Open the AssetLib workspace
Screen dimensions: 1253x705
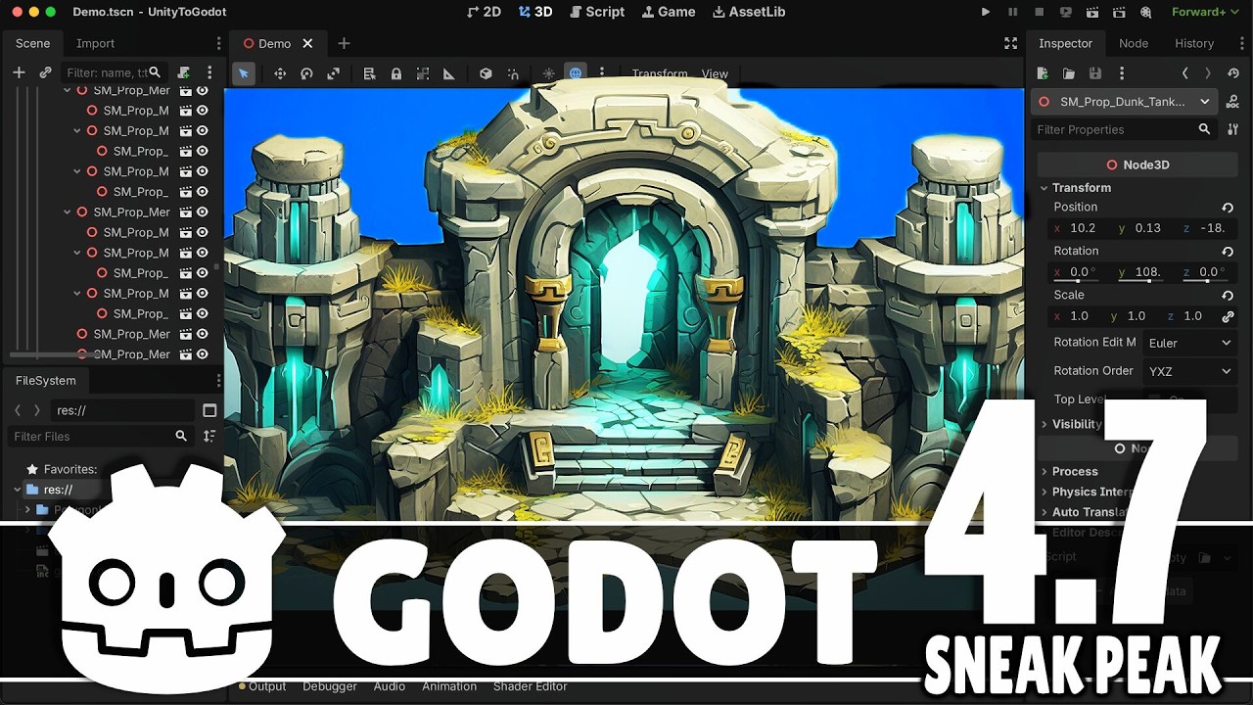(749, 12)
